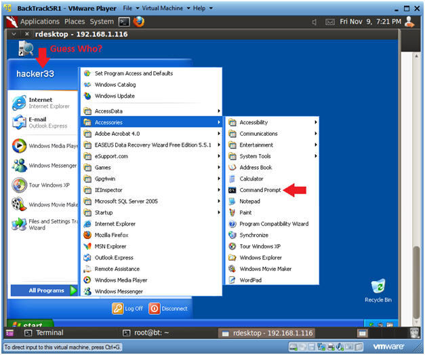The width and height of the screenshot is (425, 355).
Task: Open user icon in BackTrack panel
Action: 409,22
